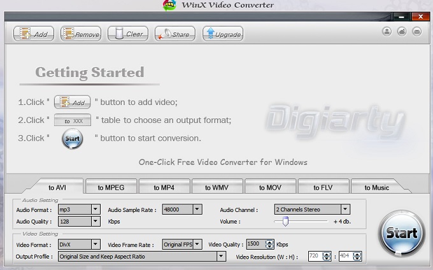Click the small Start icon in step 3
Screen dimensions: 433x270
click(73, 139)
